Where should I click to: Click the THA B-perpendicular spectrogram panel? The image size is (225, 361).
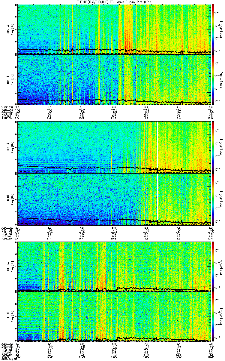[114, 29]
